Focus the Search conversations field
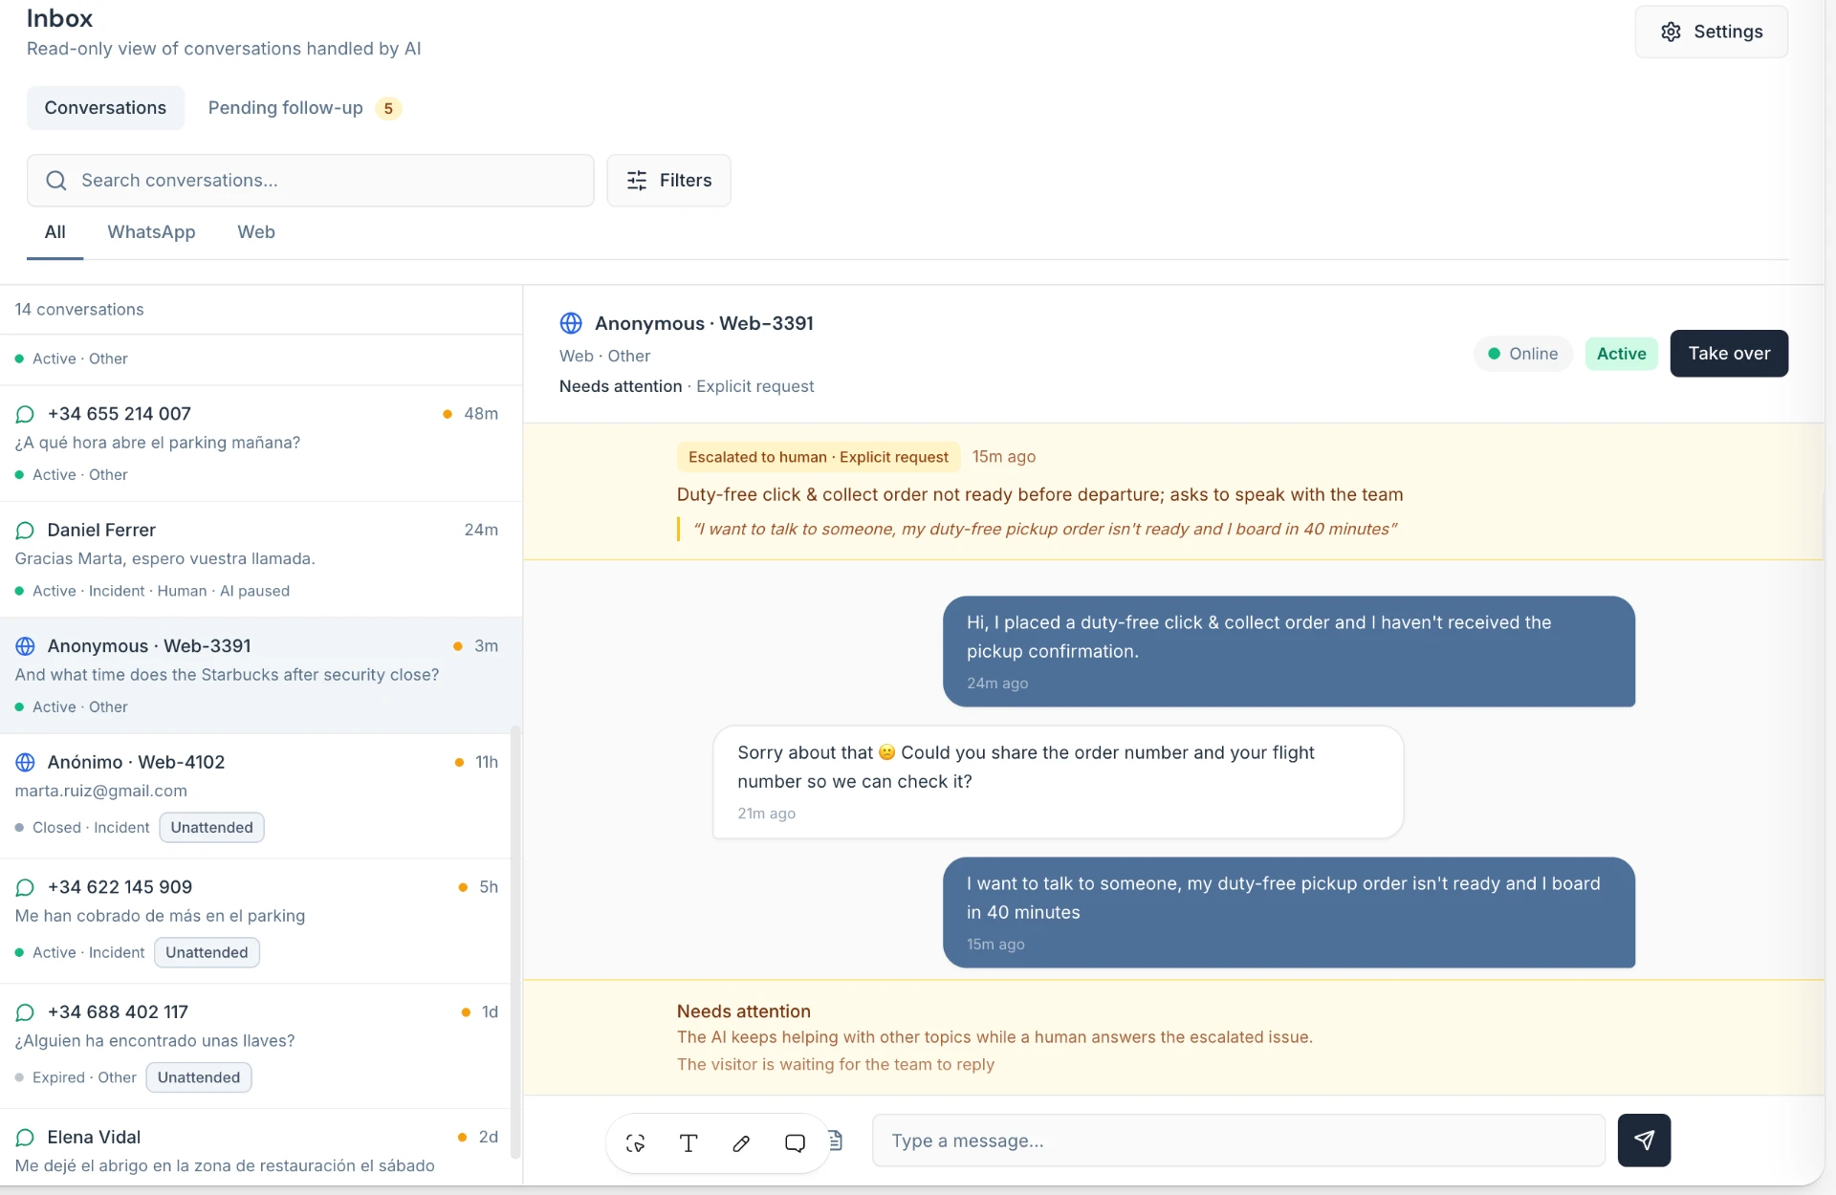 (311, 181)
